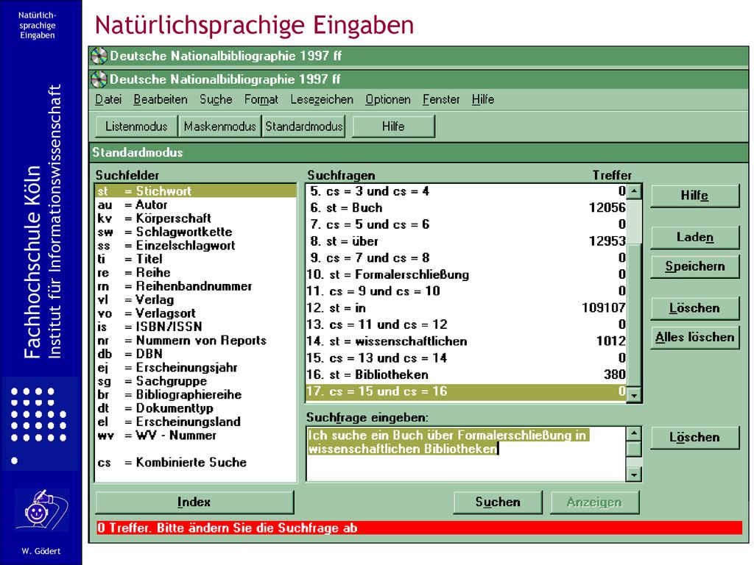Click the Alles löschen button

tap(694, 337)
